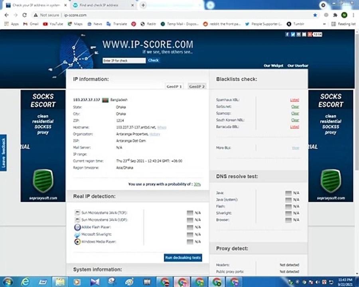The image size is (359, 287).
Task: Click the Windows Media Player row icon
Action: [77, 242]
